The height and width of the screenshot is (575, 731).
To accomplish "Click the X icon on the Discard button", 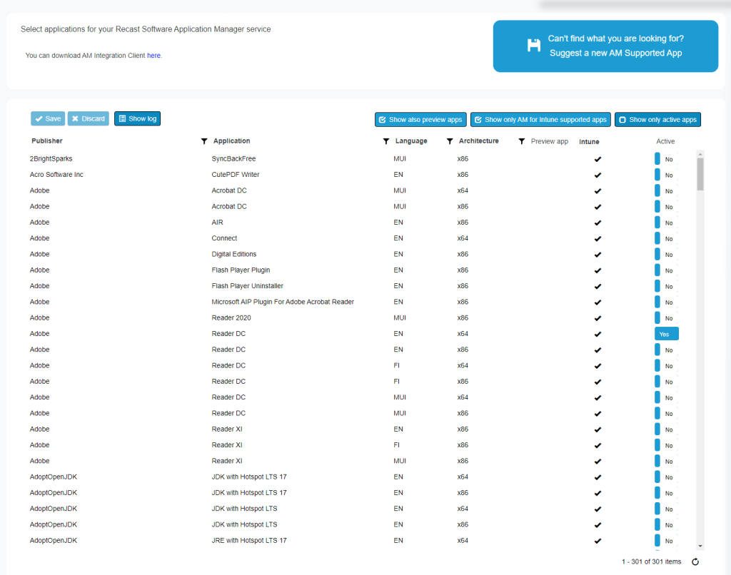I will pyautogui.click(x=75, y=119).
